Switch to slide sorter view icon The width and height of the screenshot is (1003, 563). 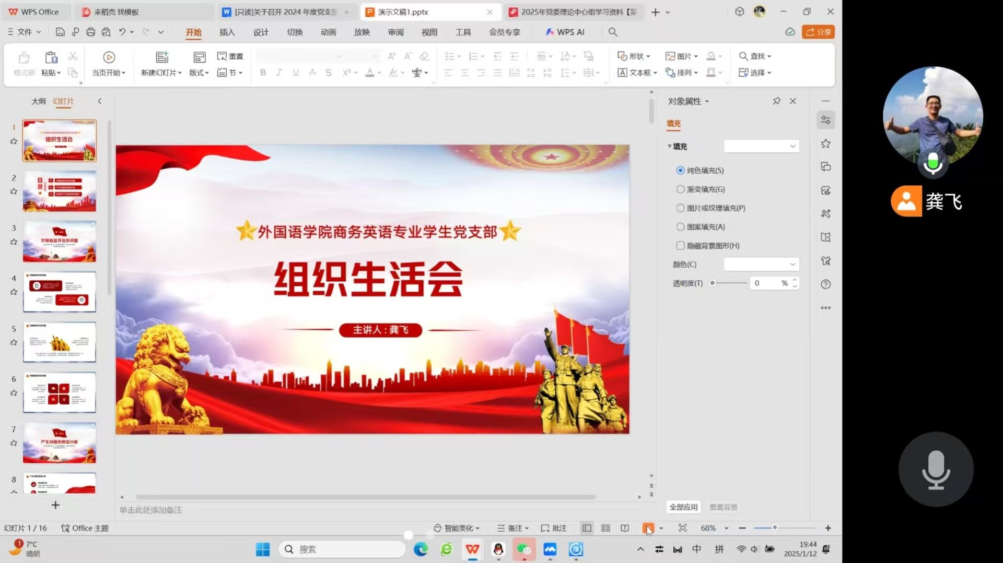(x=605, y=528)
